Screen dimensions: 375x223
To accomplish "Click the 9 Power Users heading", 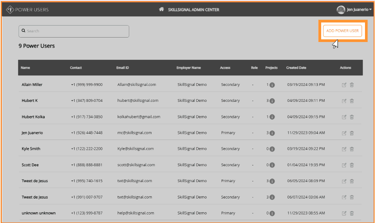I will pyautogui.click(x=37, y=46).
